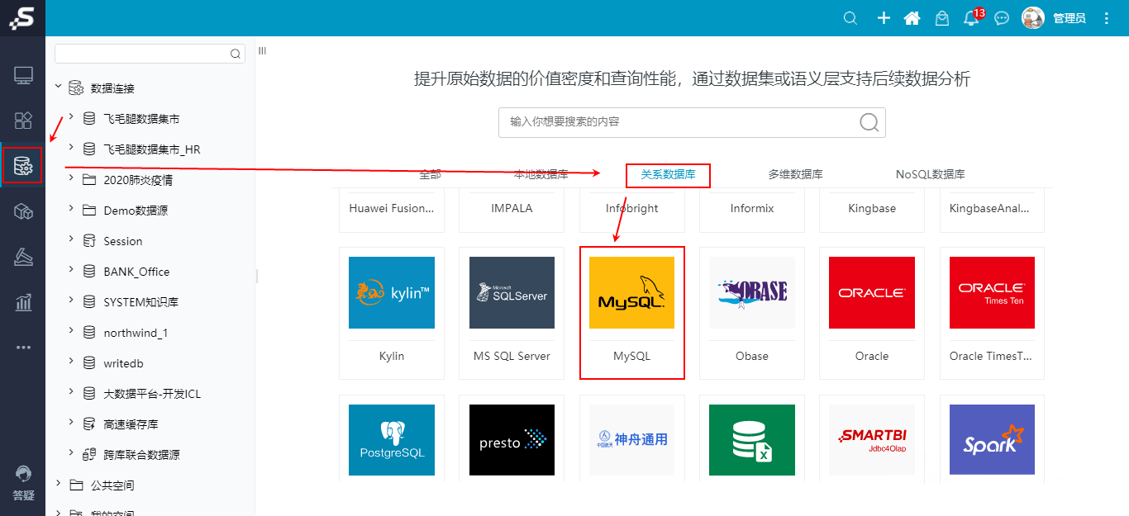1129x516 pixels.
Task: Open the analysis display icon in the sidebar
Action: [x=23, y=258]
